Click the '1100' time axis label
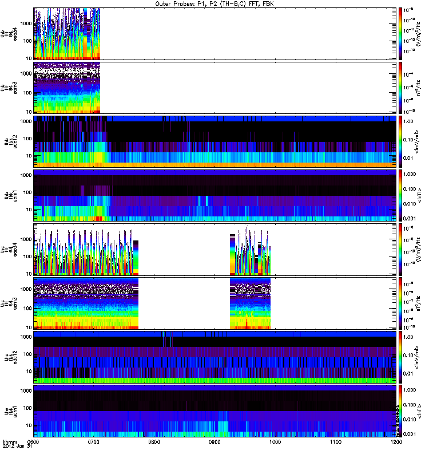 [336, 441]
